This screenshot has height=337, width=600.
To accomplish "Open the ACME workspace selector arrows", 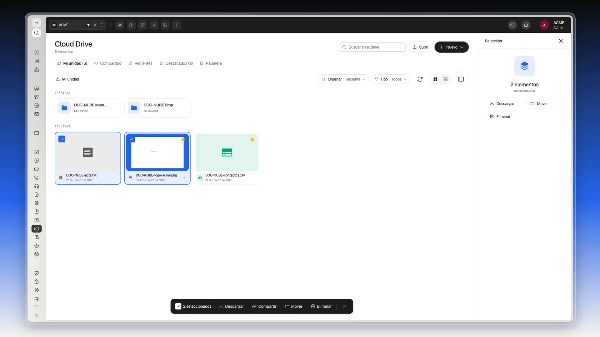I will (x=102, y=25).
